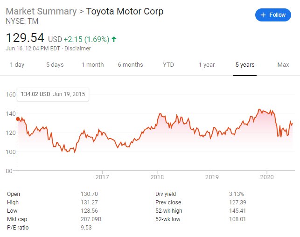300x237 pixels.
Task: Click the 2017 axis label
Action: (x=102, y=177)
